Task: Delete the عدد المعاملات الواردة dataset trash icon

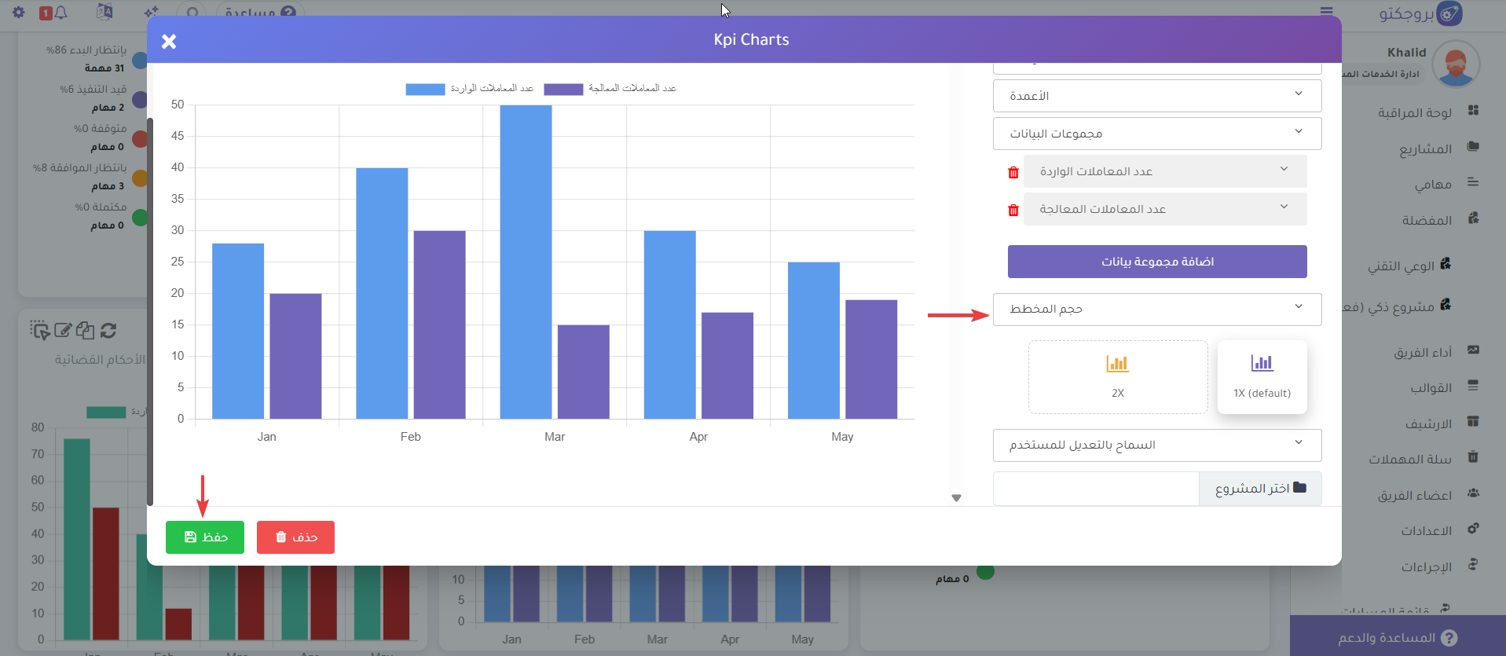Action: 1013,172
